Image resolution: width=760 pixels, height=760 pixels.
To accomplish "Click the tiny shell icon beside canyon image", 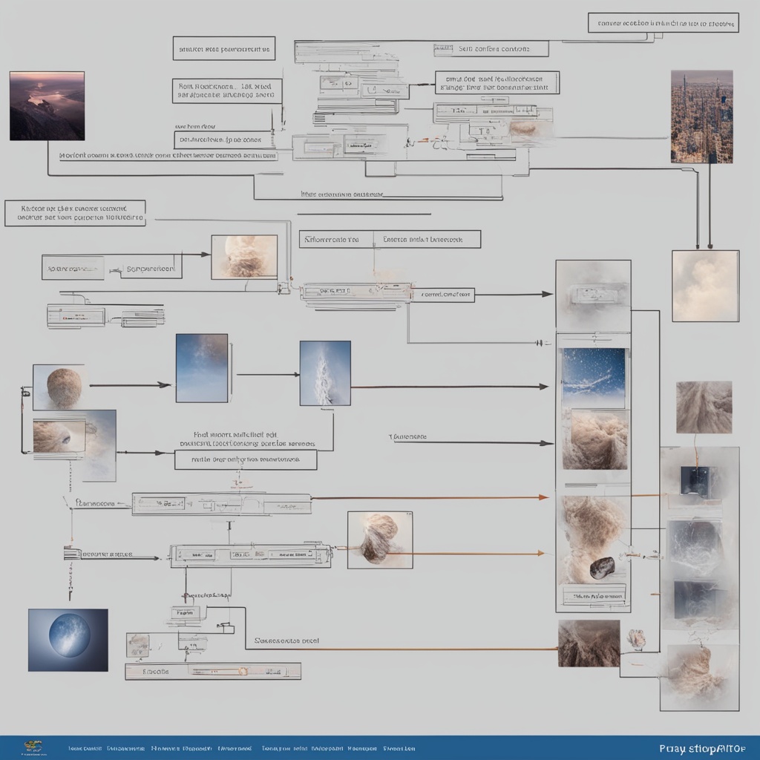I will tap(636, 638).
